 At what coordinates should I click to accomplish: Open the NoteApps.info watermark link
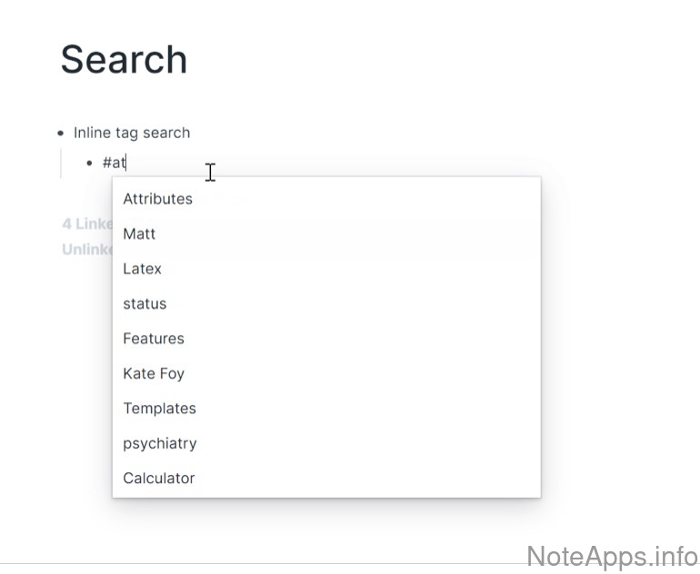point(612,555)
